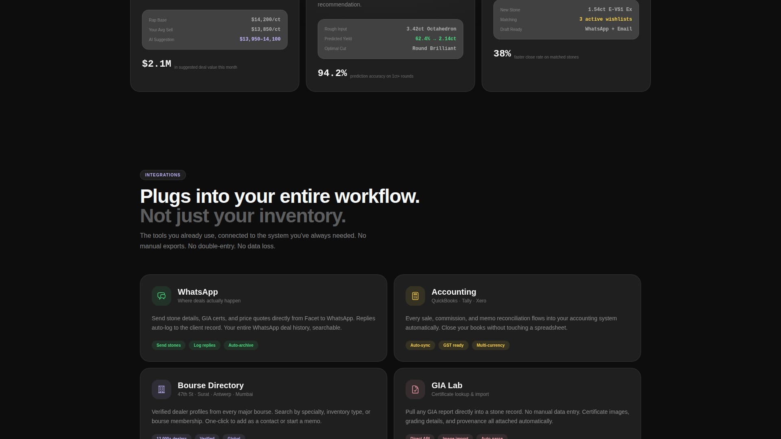Click the WhatsApp chat bubble icon

tap(161, 296)
